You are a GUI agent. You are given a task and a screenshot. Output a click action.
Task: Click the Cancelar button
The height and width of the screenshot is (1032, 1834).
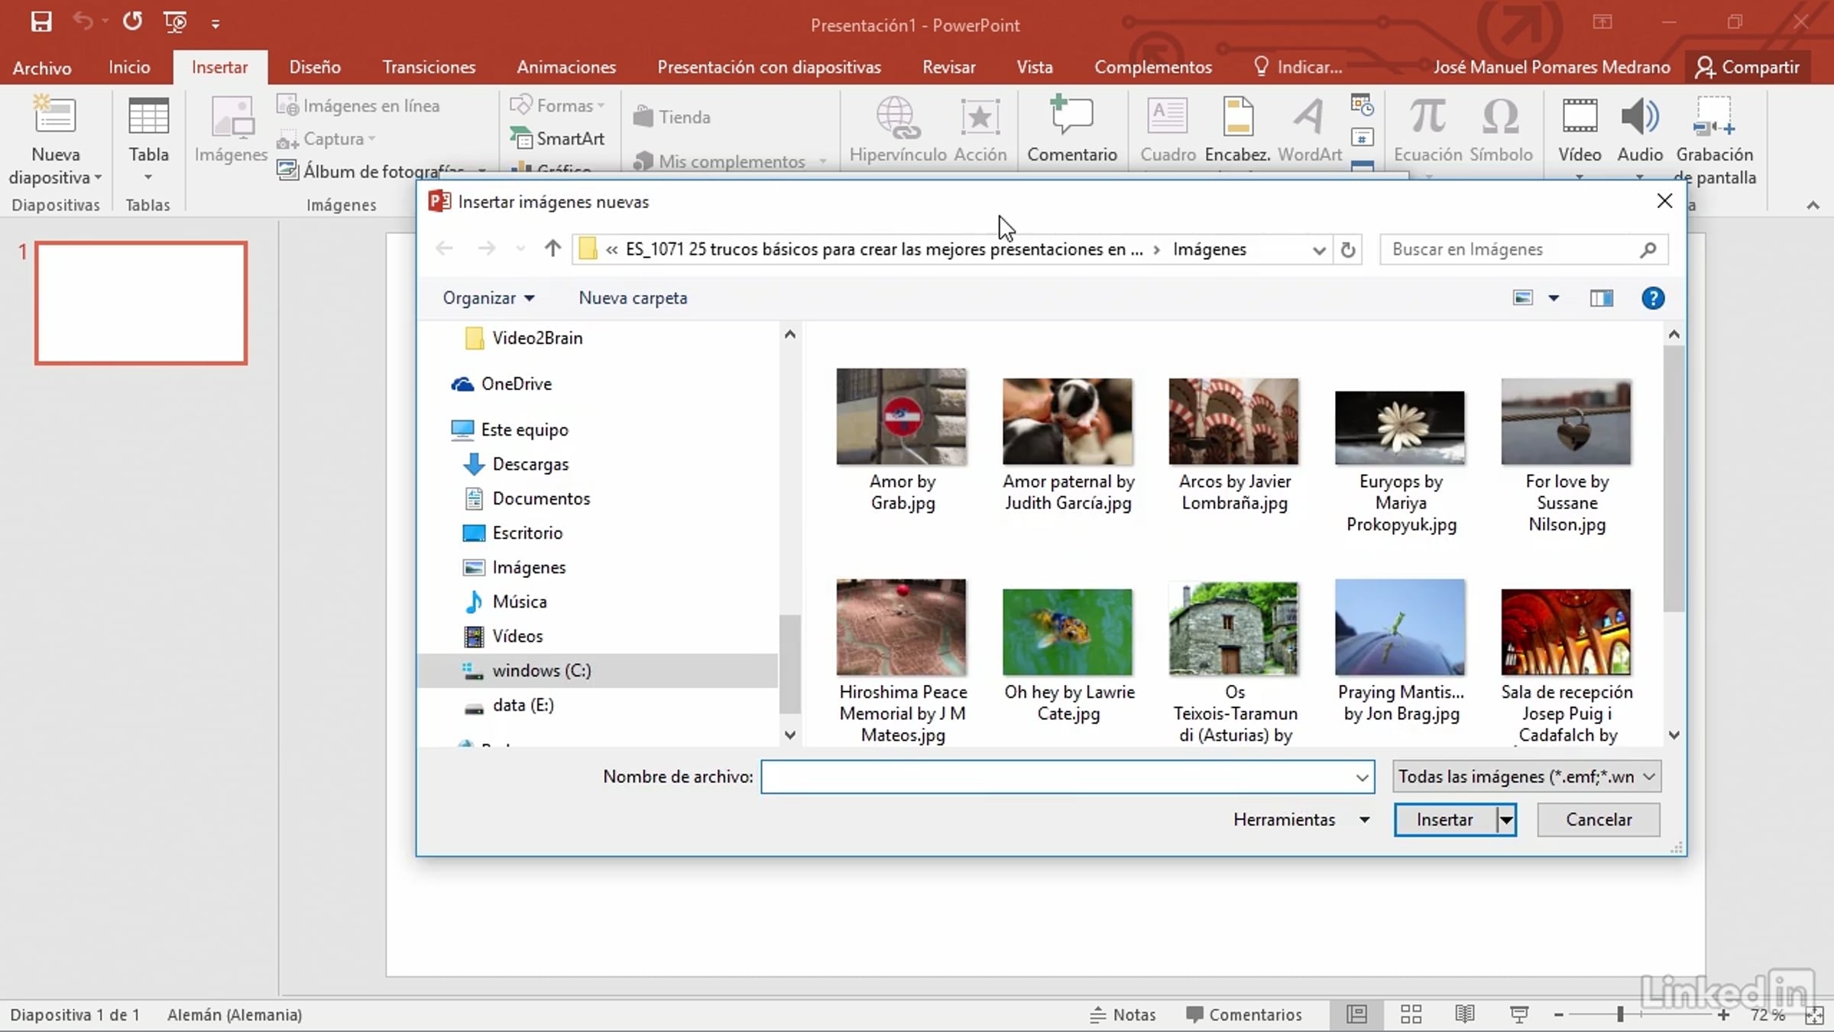pos(1599,819)
